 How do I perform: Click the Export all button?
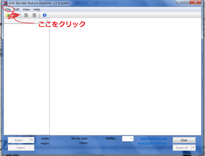click(182, 148)
